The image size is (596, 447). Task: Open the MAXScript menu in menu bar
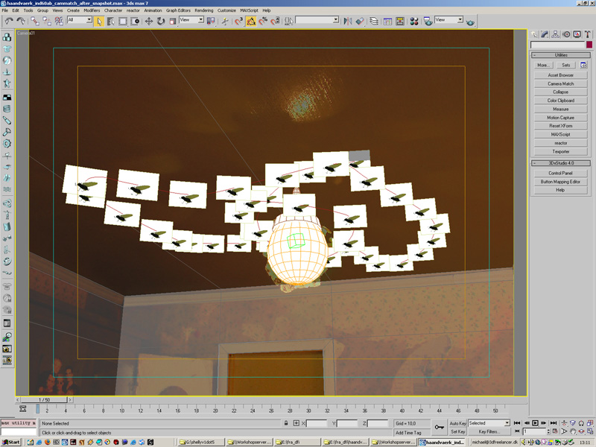click(x=249, y=10)
